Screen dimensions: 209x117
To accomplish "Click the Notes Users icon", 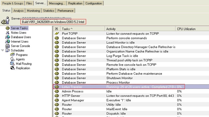I will pyautogui.click(x=8, y=33).
